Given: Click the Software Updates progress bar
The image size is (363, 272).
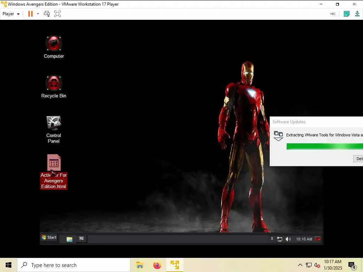Looking at the screenshot, I should tap(325, 146).
